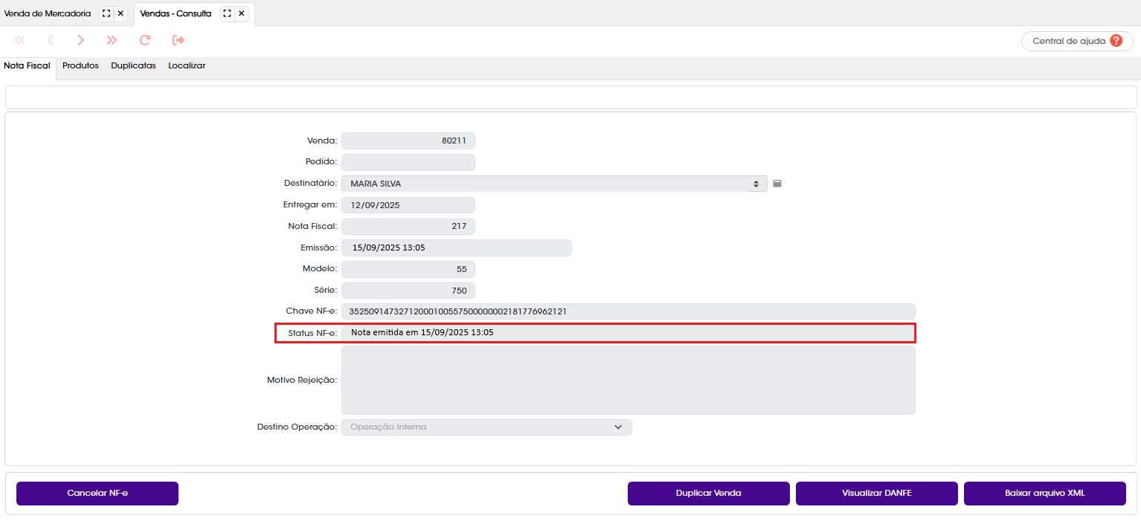Click the Motivo Rejeição text area
This screenshot has height=527, width=1141.
pyautogui.click(x=629, y=381)
